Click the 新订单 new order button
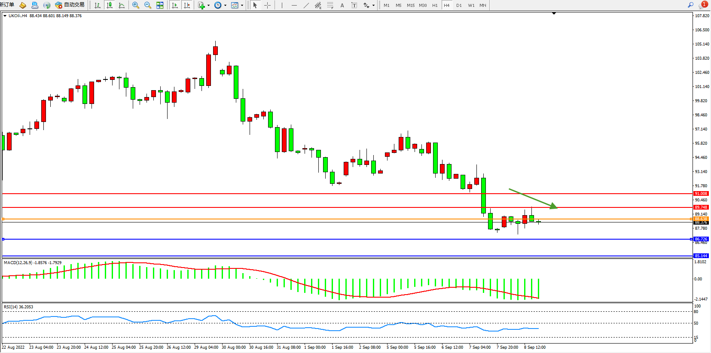This screenshot has width=711, height=353. 7,5
